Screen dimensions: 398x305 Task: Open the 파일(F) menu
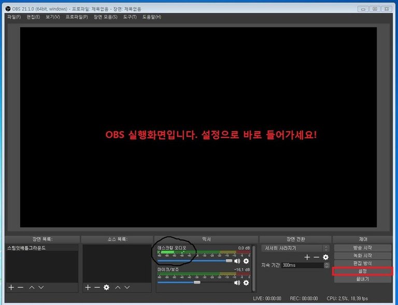point(14,17)
